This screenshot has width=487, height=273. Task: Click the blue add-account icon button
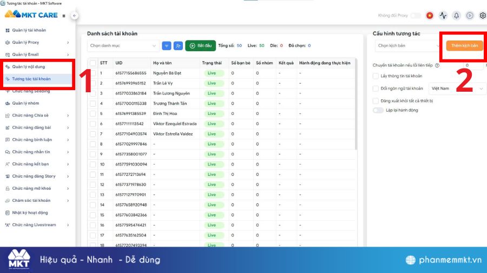click(x=178, y=46)
